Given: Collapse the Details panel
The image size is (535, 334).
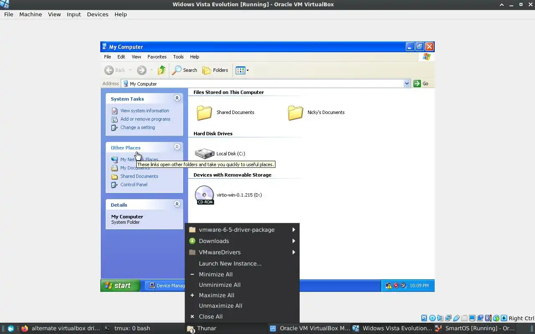Looking at the screenshot, I should click(177, 204).
